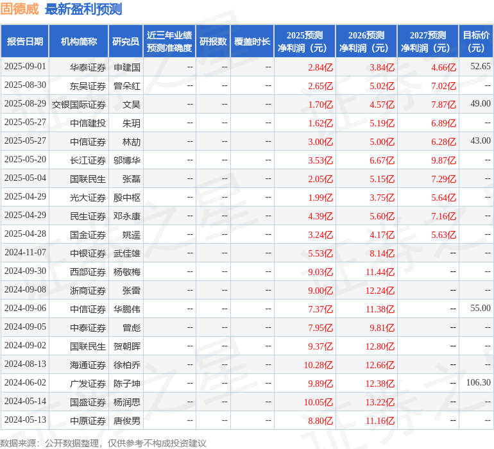Click the 11.16亿 forecast value
This screenshot has height=449, width=494.
380,421
